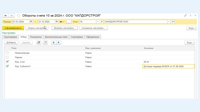Open the organization КАПДОРСТРОЙ ООО dropdown
Image resolution: width=200 pixels, height=112 pixels.
click(169, 22)
